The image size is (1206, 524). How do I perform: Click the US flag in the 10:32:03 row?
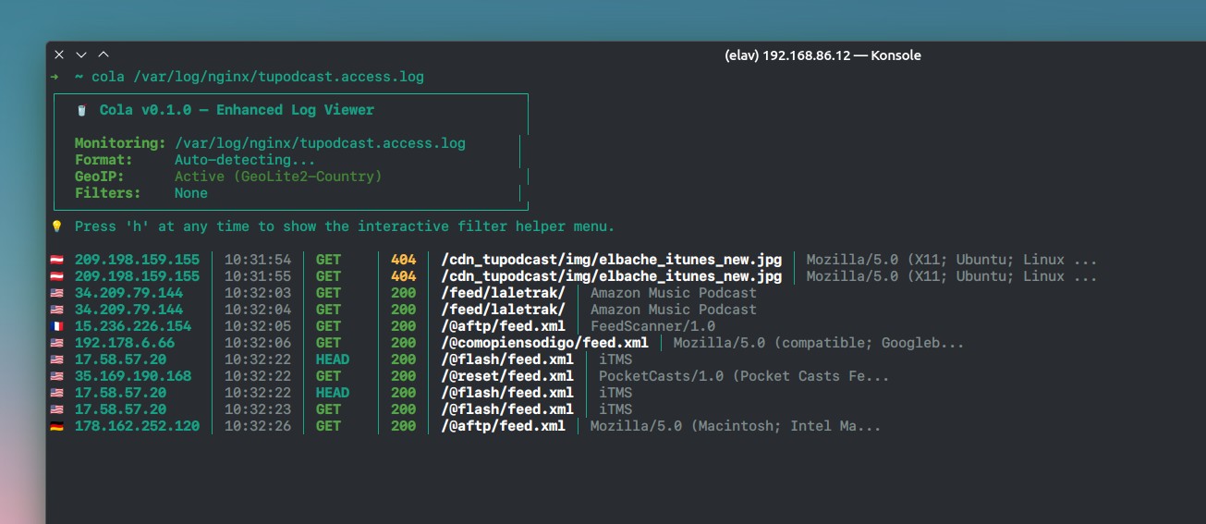click(x=57, y=293)
